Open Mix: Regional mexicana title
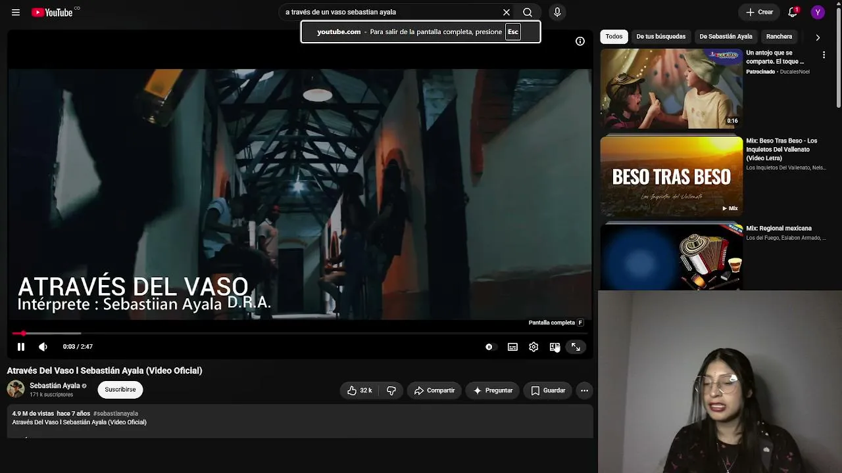 (779, 229)
